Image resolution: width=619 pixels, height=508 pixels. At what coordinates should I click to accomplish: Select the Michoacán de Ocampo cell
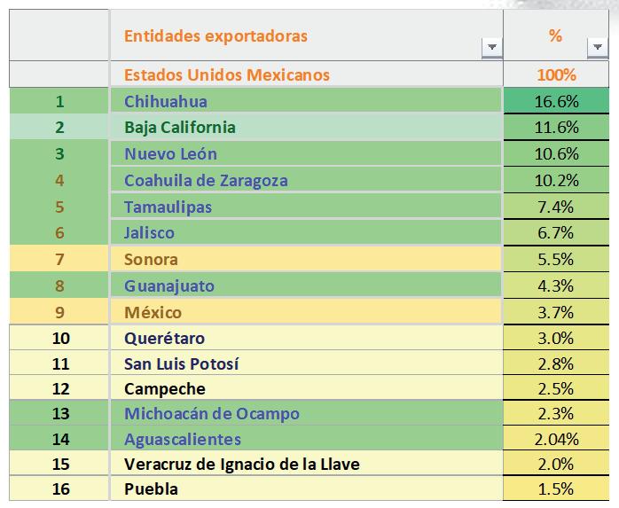[306, 413]
